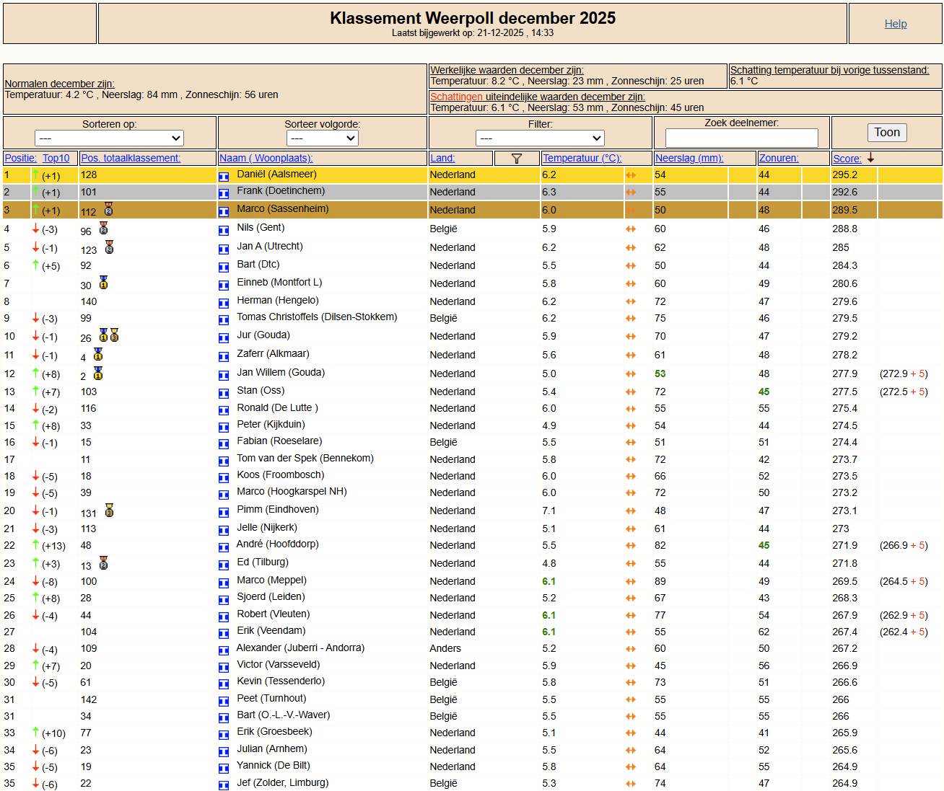Click the filter funnel icon beside Land
The height and width of the screenshot is (791, 944).
tap(517, 159)
